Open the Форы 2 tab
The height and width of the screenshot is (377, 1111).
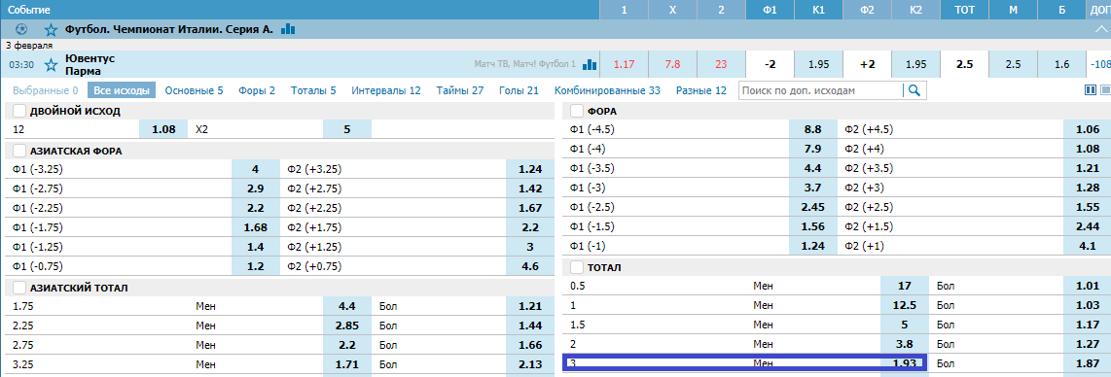[257, 90]
